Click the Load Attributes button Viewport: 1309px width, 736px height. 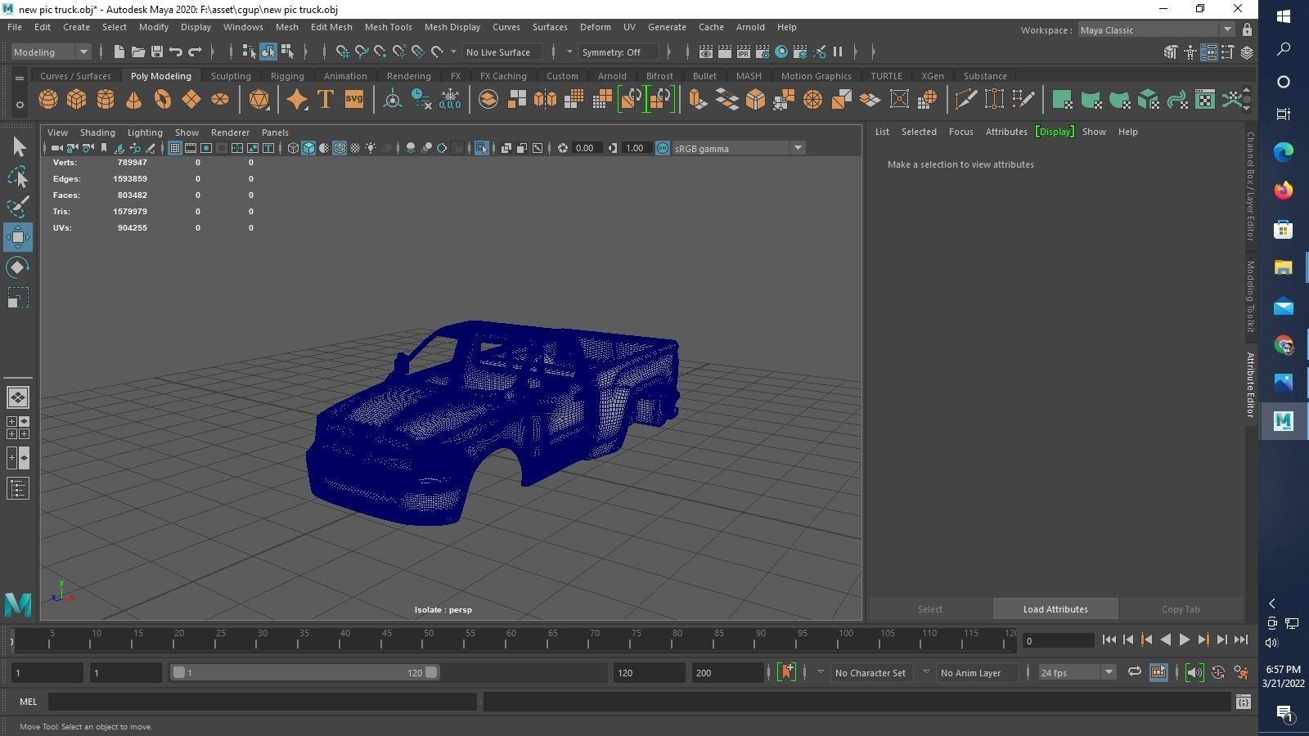click(x=1055, y=609)
